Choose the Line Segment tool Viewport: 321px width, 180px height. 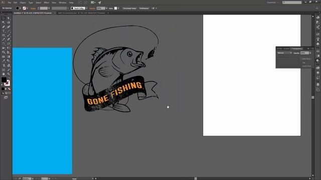pyautogui.click(x=9, y=31)
